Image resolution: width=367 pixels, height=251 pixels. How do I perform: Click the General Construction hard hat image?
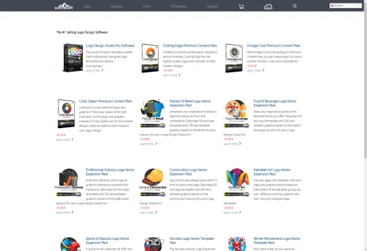tap(153, 182)
